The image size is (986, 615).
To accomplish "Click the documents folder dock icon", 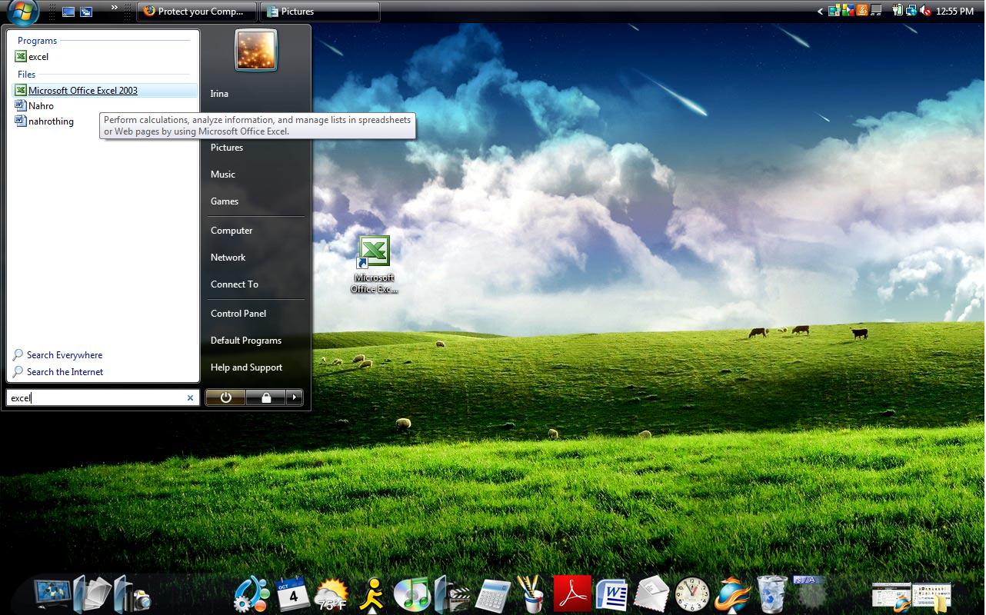I will pyautogui.click(x=92, y=594).
